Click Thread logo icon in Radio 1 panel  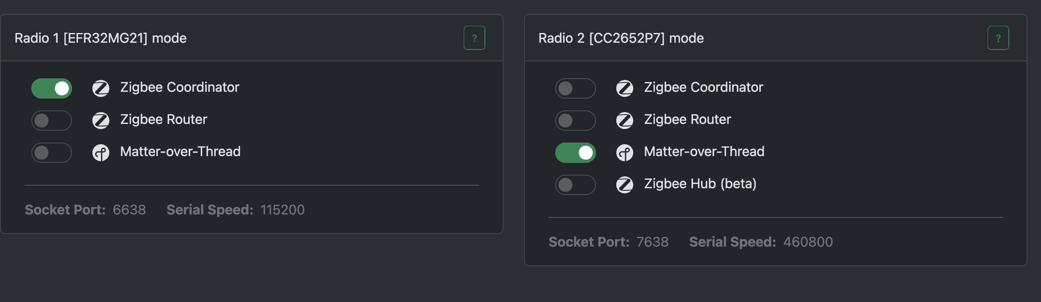click(101, 153)
